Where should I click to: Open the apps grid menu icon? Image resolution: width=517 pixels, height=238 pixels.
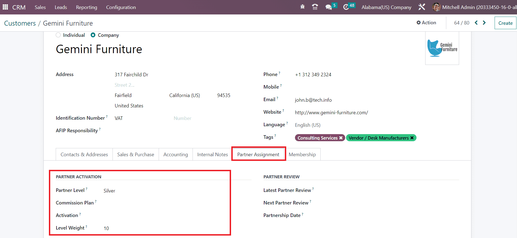pos(5,7)
